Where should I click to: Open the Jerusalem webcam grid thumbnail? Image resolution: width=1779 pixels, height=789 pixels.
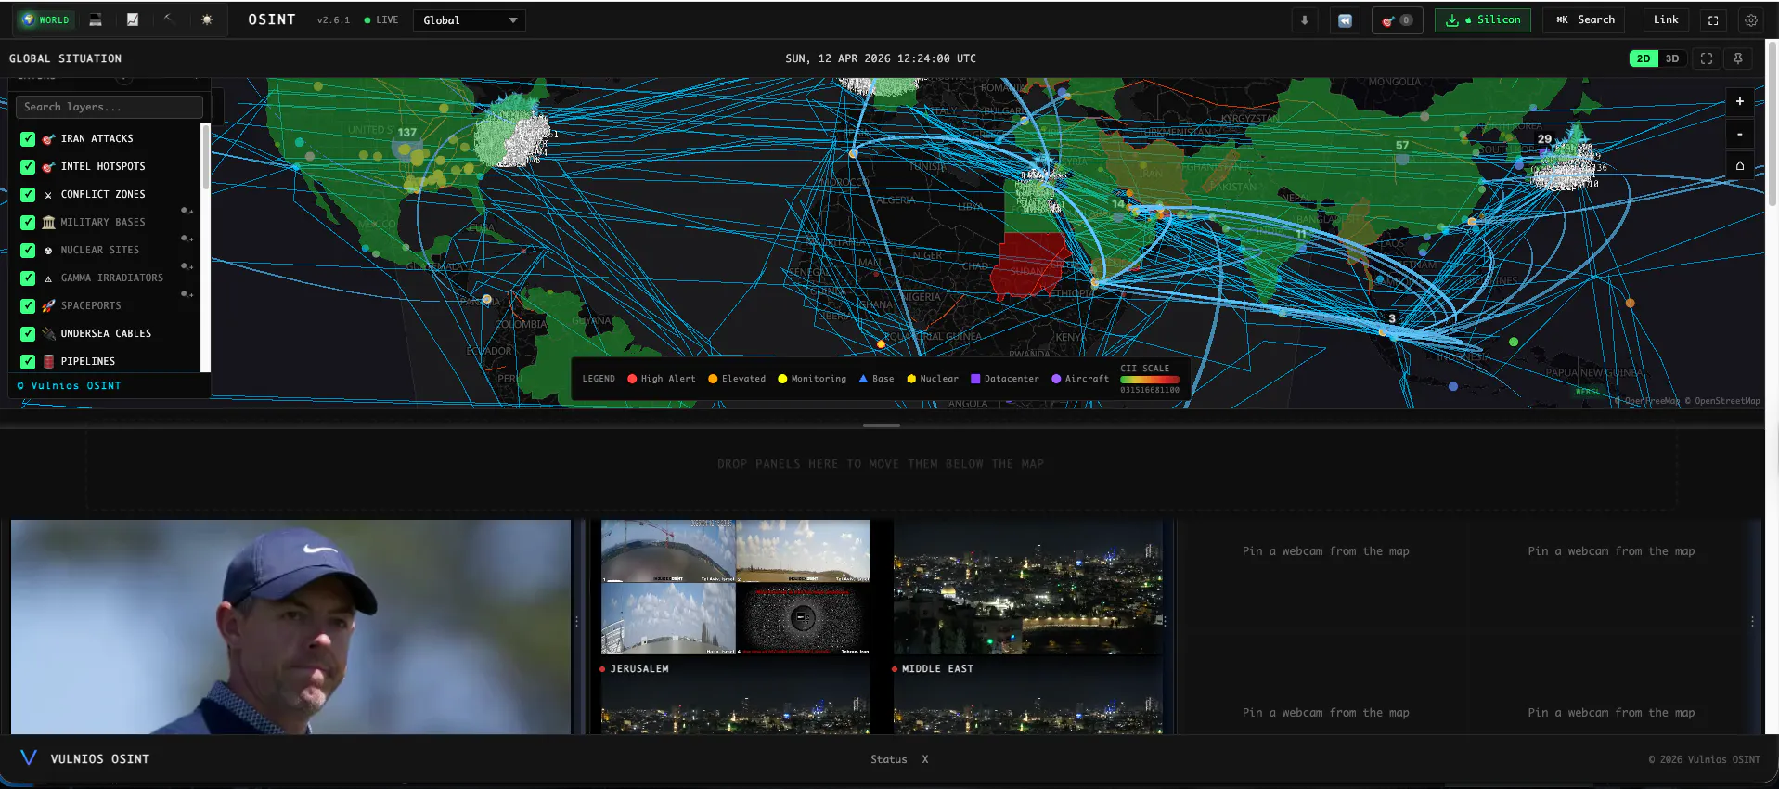click(736, 587)
